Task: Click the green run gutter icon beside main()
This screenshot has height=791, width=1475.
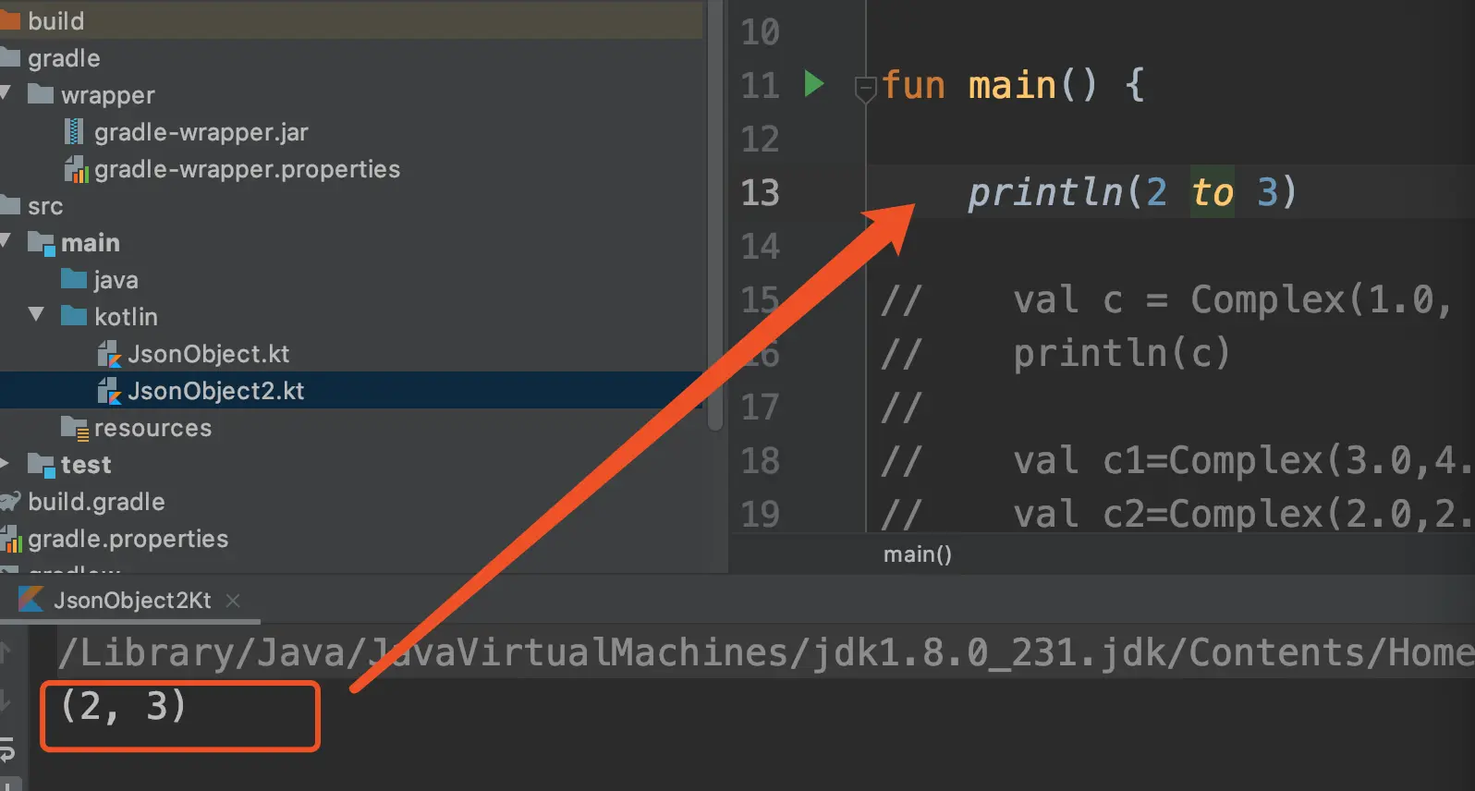Action: tap(813, 84)
